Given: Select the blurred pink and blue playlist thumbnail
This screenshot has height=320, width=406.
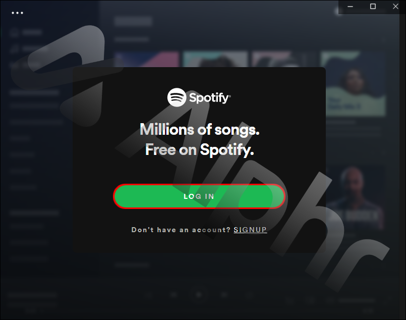Looking at the screenshot, I should (x=147, y=59).
